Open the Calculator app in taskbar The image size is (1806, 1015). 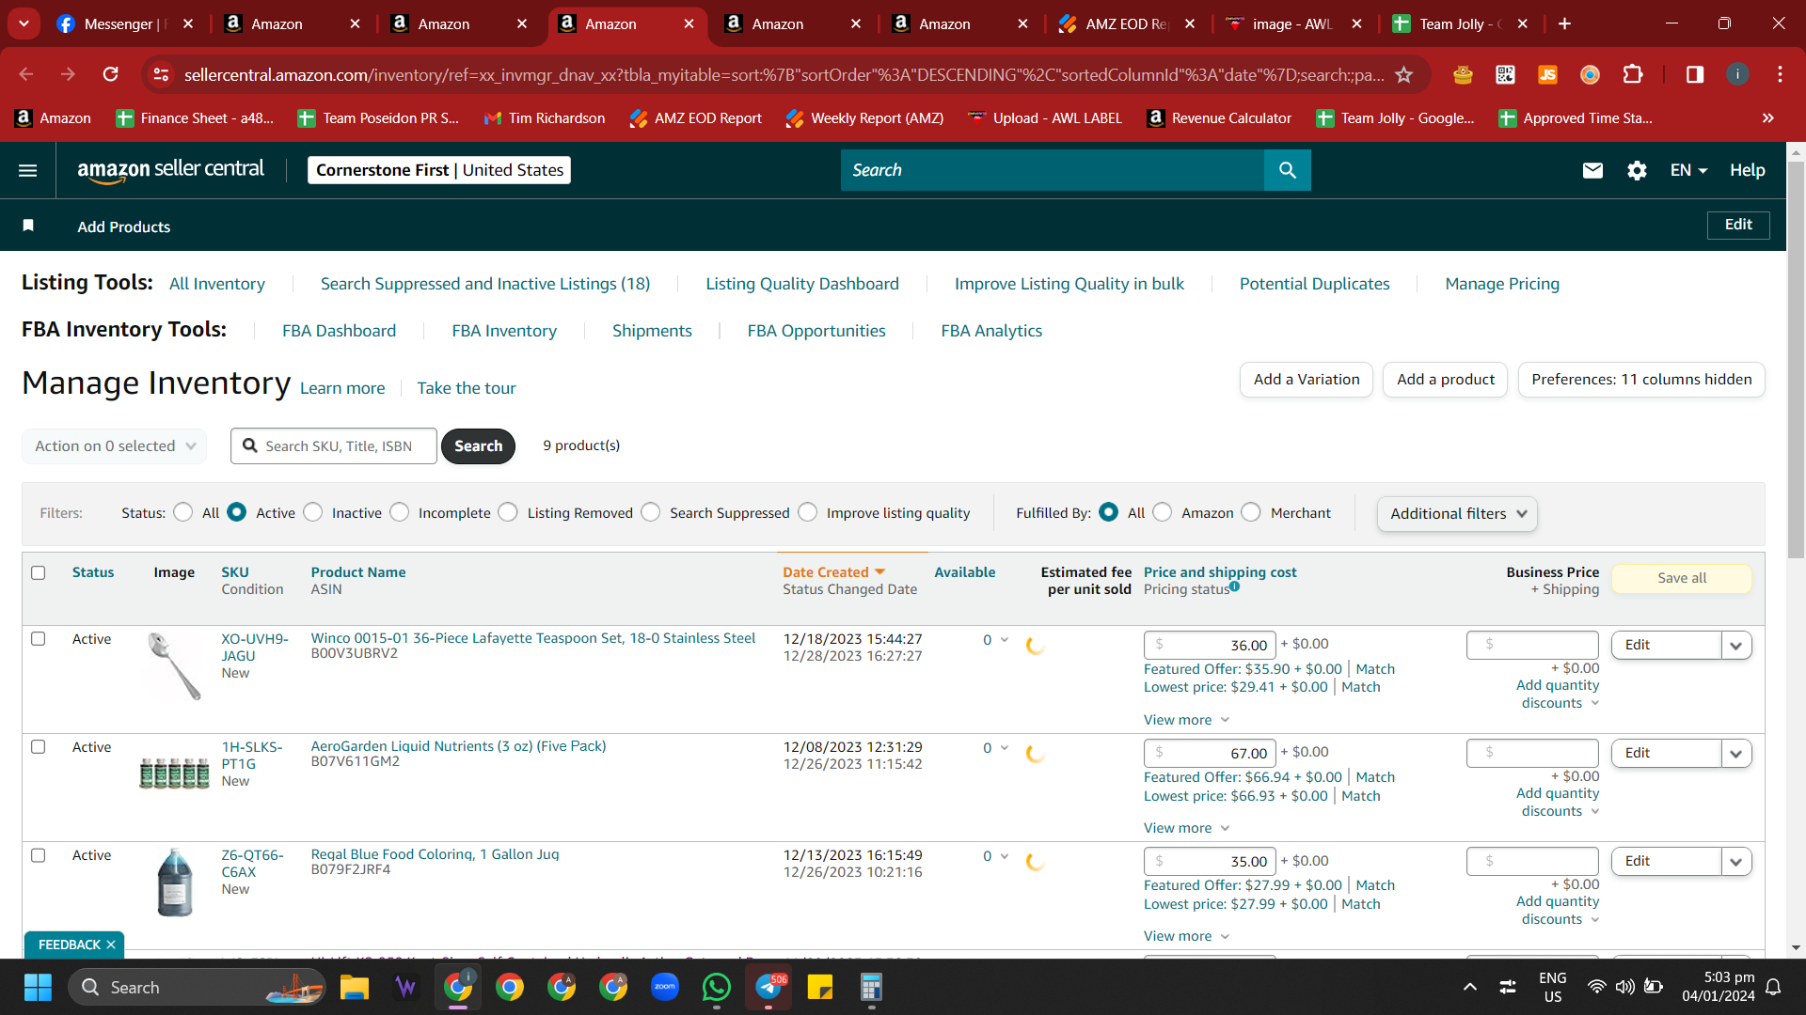click(871, 987)
